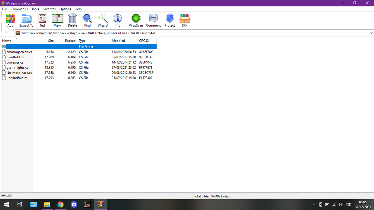Select the parent folder '..' row
Screen dimensions: 374x210
click(x=78, y=47)
